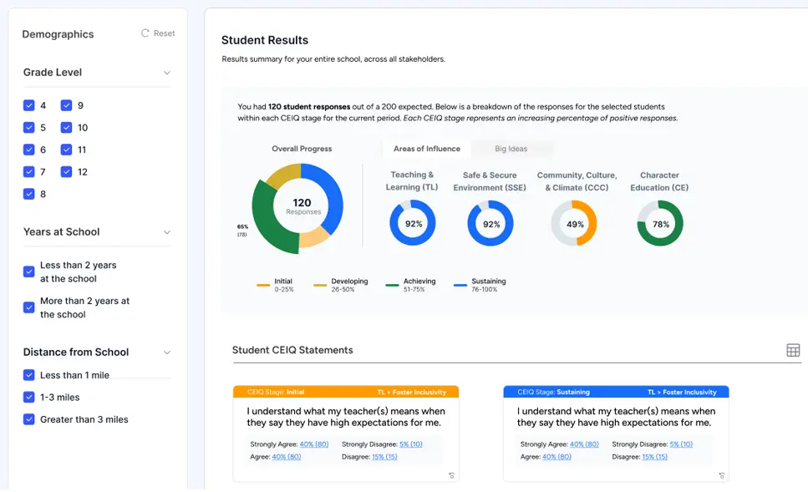The height and width of the screenshot is (492, 808).
Task: Open table view for Student CEIQ Statements
Action: [792, 350]
